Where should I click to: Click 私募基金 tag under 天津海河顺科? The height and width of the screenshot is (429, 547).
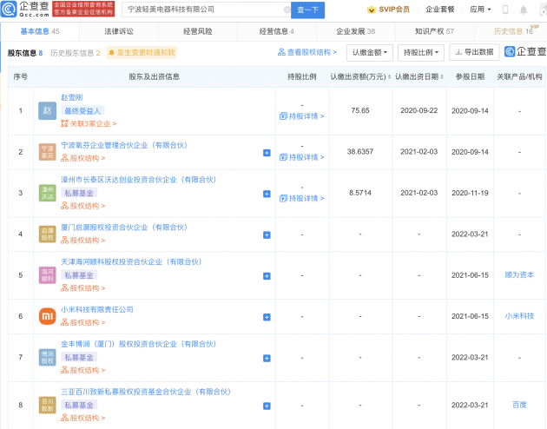(x=79, y=275)
